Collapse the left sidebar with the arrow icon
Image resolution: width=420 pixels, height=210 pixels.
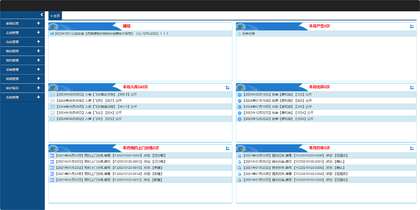(42, 15)
